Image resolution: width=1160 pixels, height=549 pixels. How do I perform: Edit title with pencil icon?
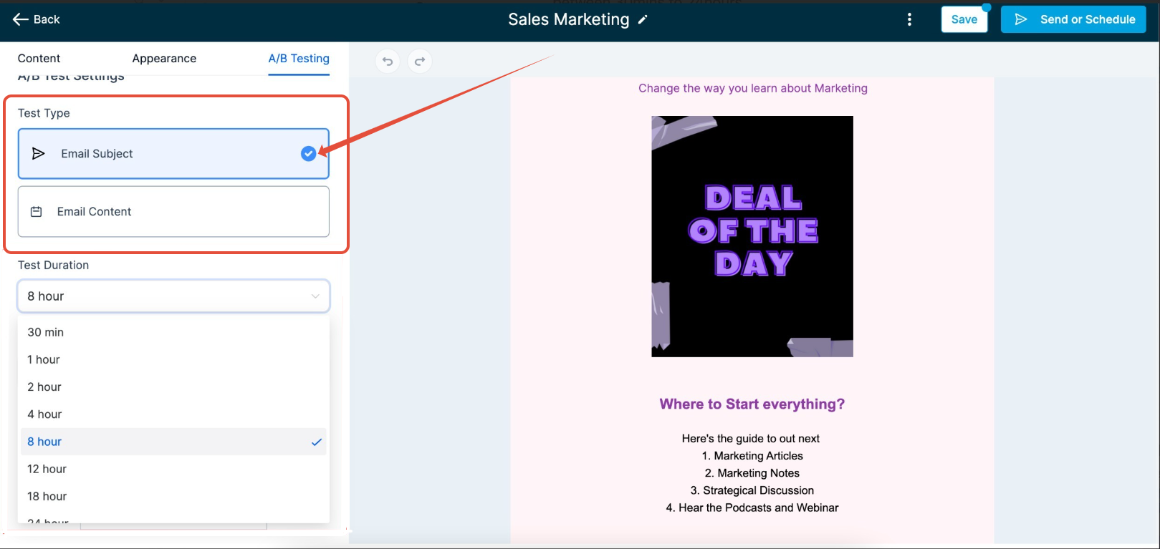[643, 20]
